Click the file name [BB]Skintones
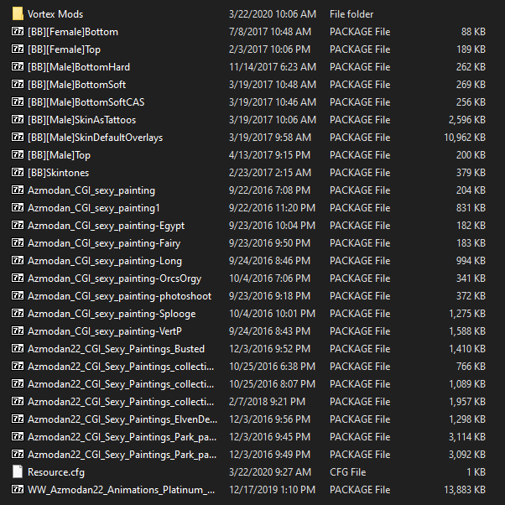Image resolution: width=505 pixels, height=505 pixels. 58,173
